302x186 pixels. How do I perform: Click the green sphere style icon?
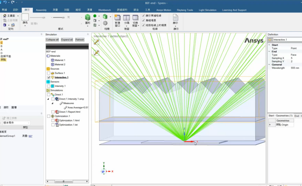(x=95, y=16)
